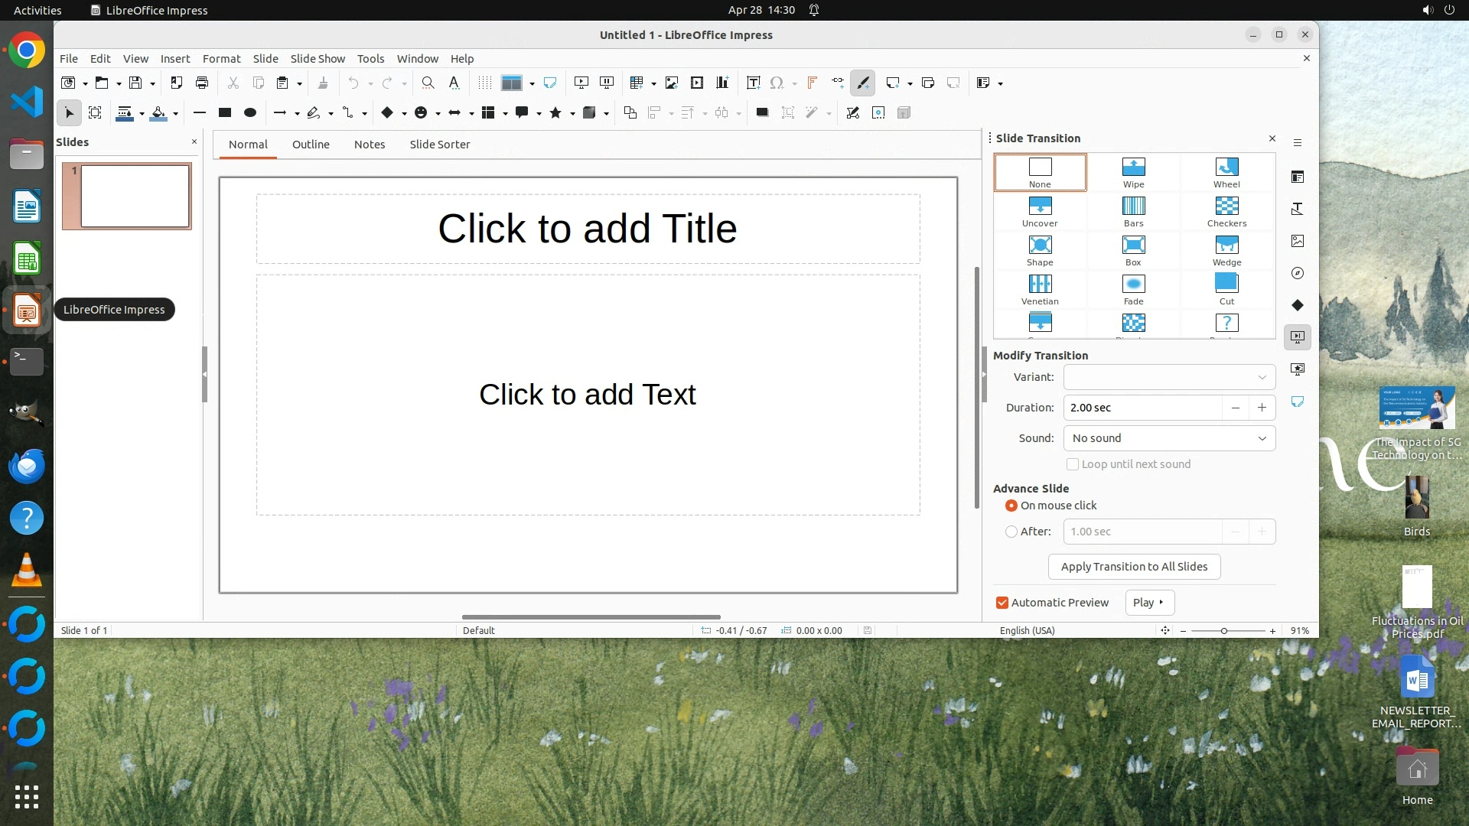This screenshot has width=1469, height=826.
Task: Click the Insert Text Box toolbar icon
Action: click(x=753, y=83)
